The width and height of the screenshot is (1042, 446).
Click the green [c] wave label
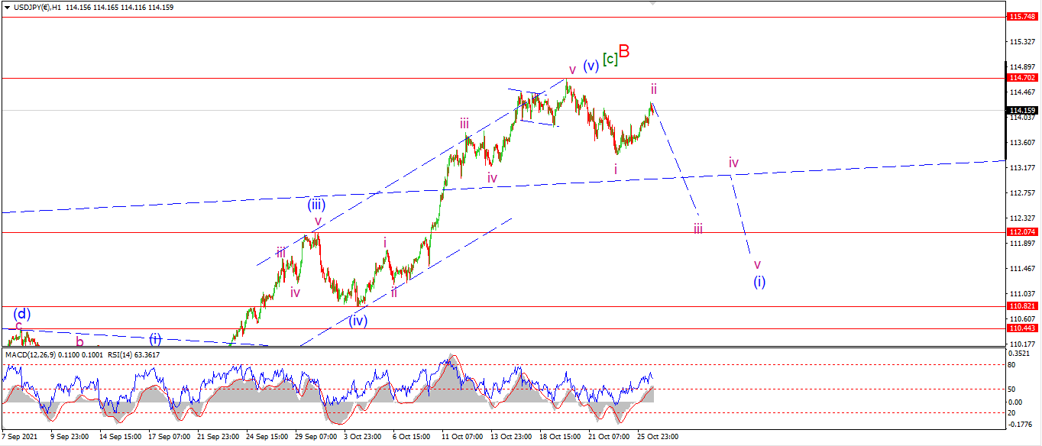click(x=610, y=58)
